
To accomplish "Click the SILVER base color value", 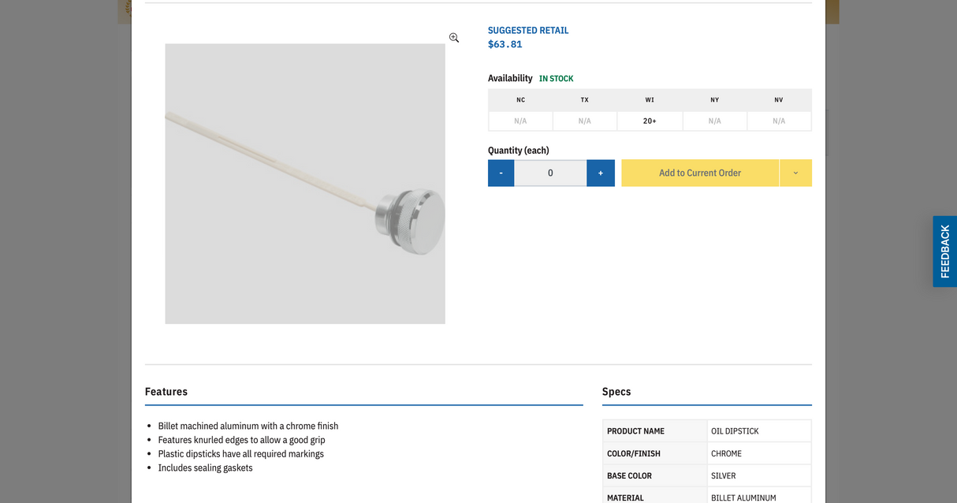I will pos(723,475).
